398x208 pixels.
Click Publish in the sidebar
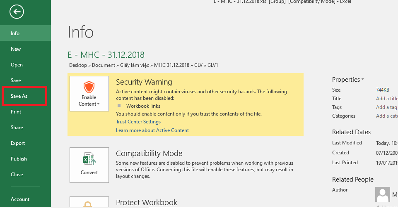pos(19,159)
